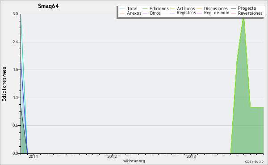Click the CC BY-SA 3.0 text
This screenshot has width=268, height=165.
pyautogui.click(x=254, y=161)
